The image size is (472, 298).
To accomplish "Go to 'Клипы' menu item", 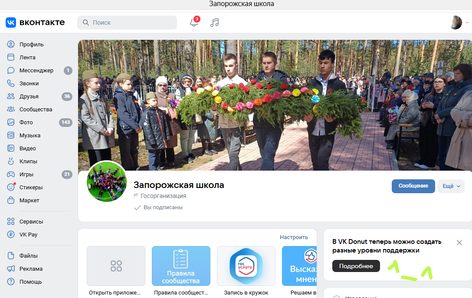I will (x=28, y=161).
